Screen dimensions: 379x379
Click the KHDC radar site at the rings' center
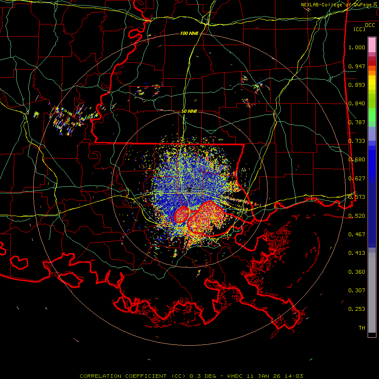(x=190, y=189)
